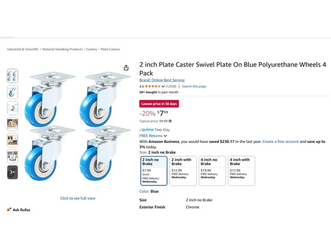Choose the 4 inch no Brake size option
The height and width of the screenshot is (248, 331).
212,170
